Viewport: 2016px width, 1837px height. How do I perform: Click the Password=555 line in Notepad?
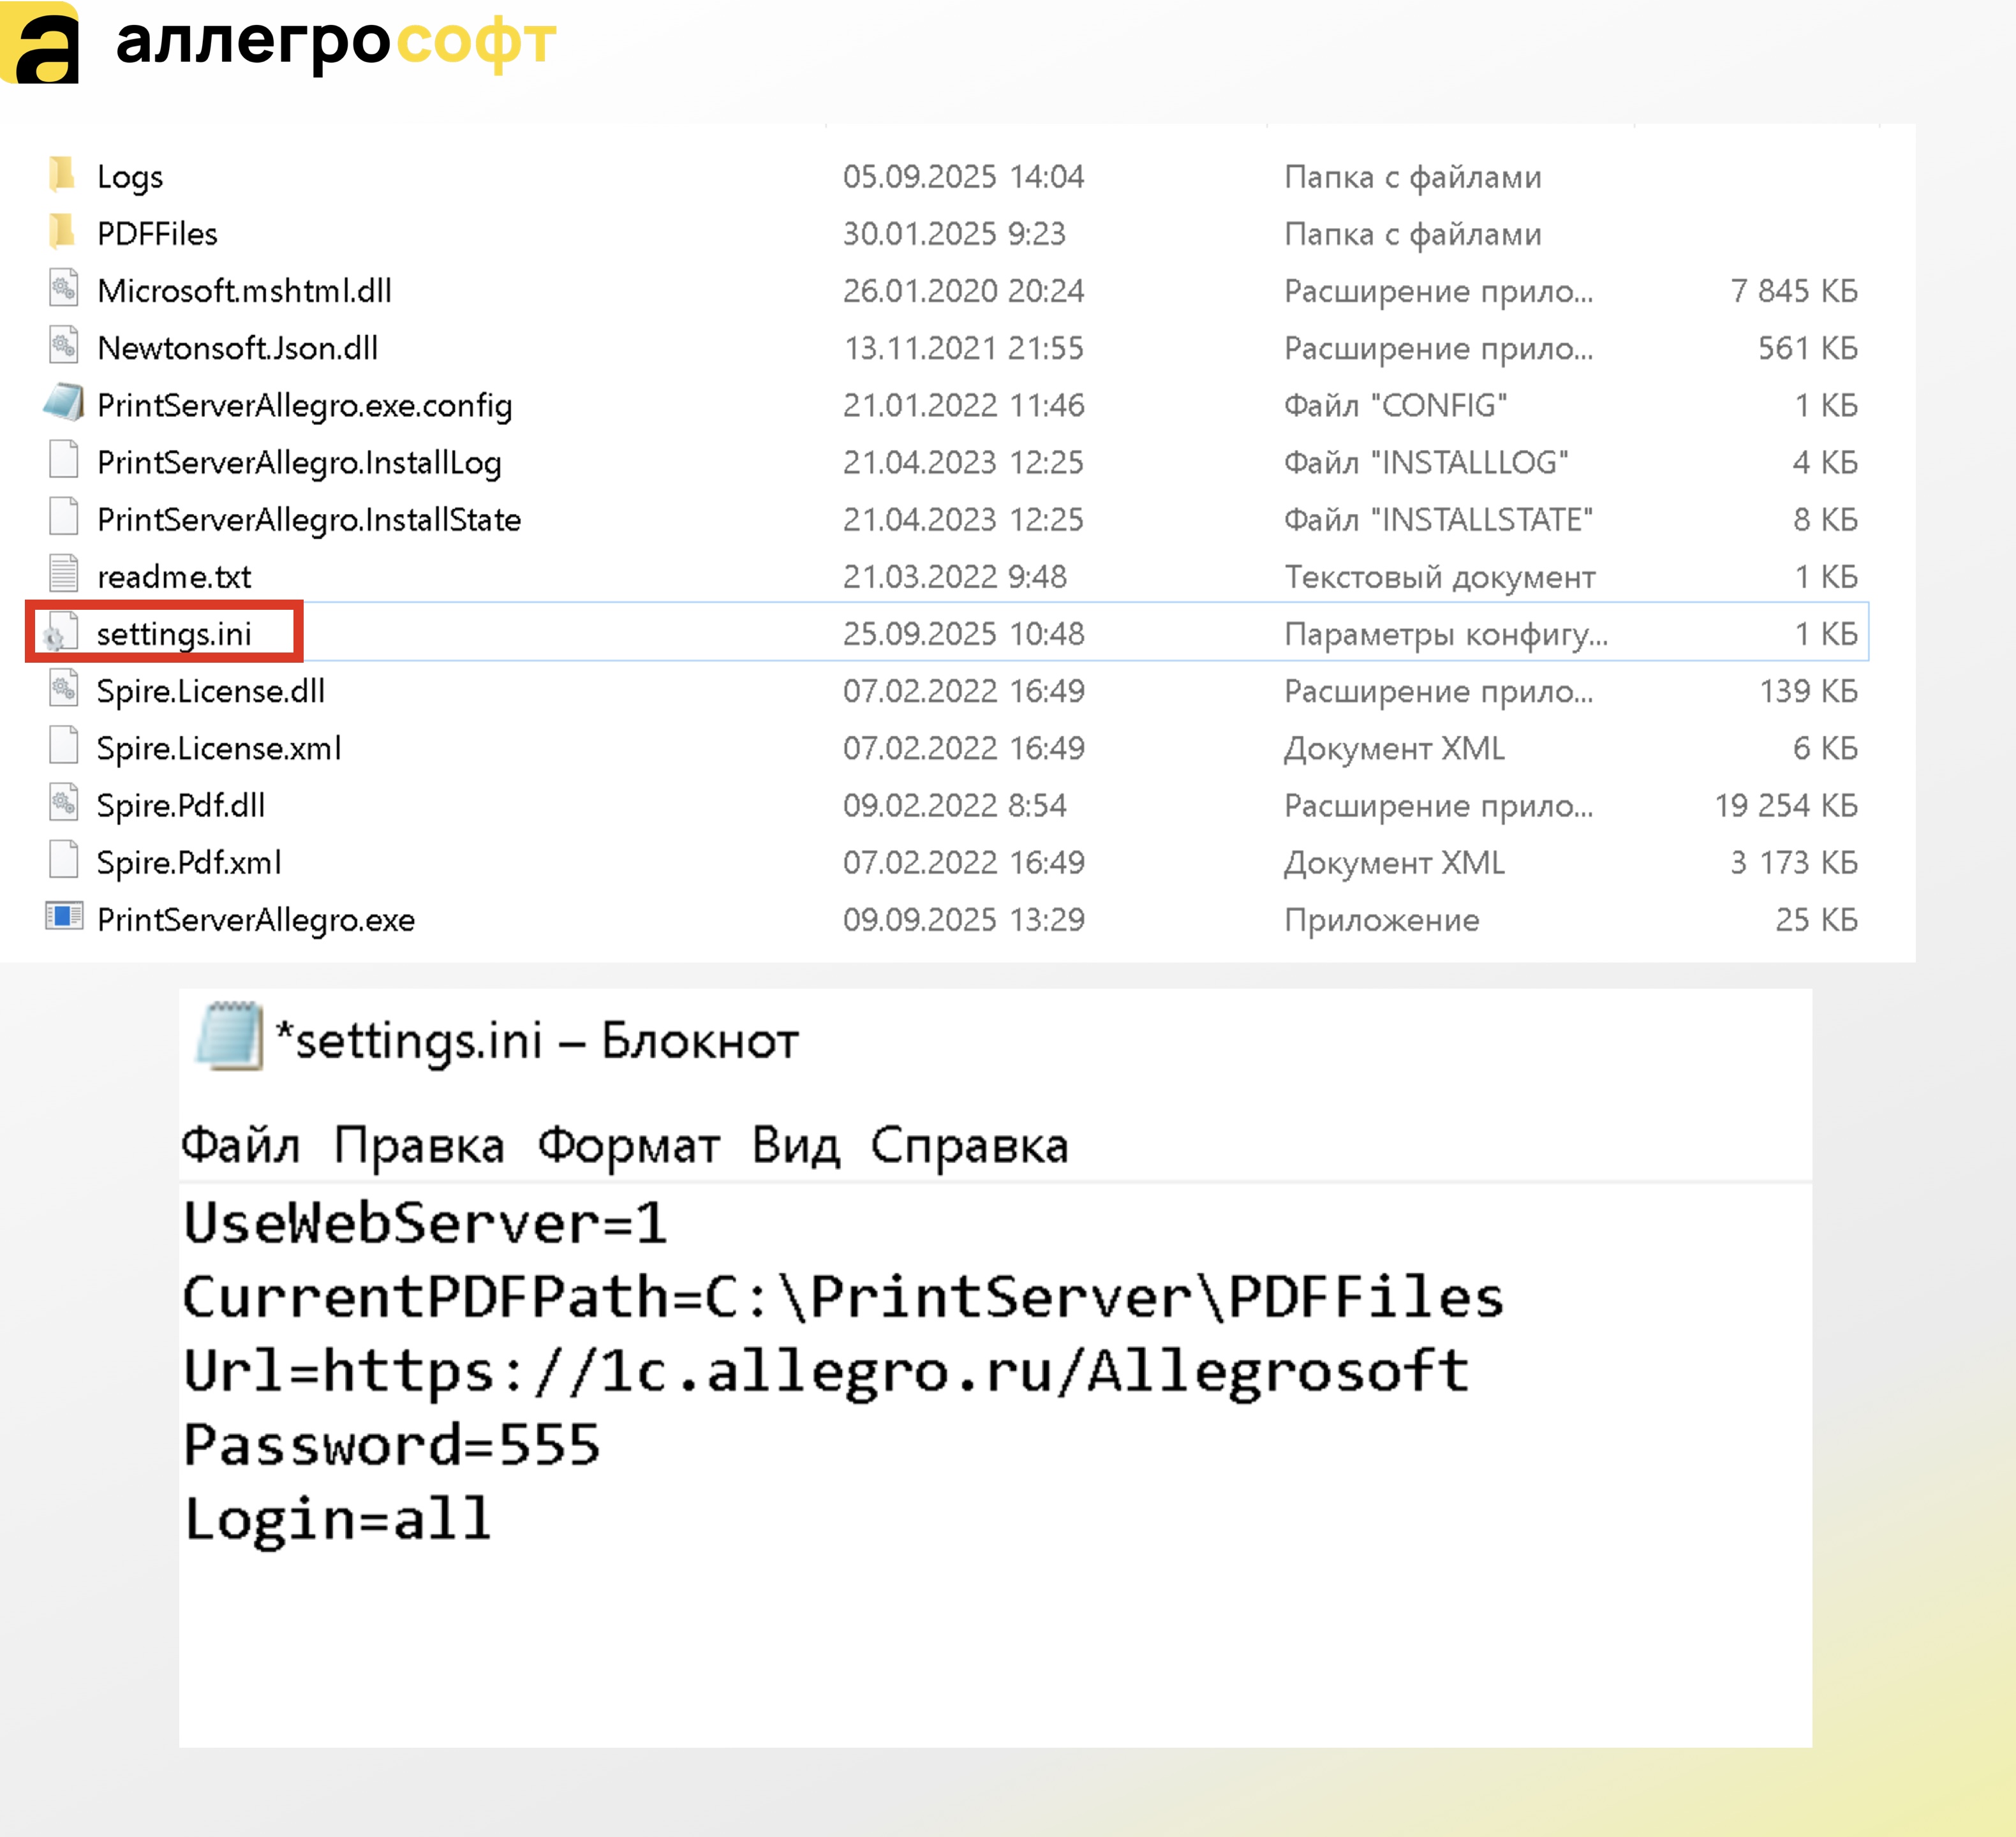click(392, 1444)
